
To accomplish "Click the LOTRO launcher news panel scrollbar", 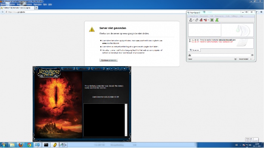I will click(126, 120).
